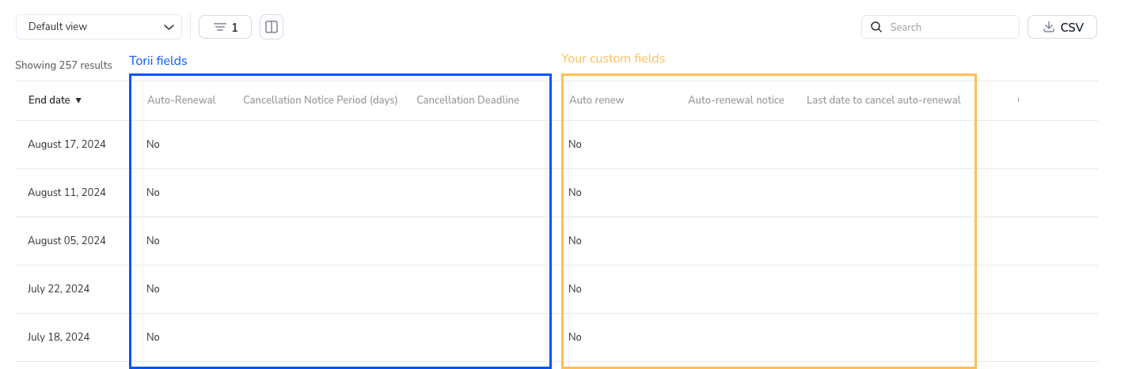The image size is (1136, 369).
Task: Select the Auto-Renewal column header
Action: coord(181,100)
